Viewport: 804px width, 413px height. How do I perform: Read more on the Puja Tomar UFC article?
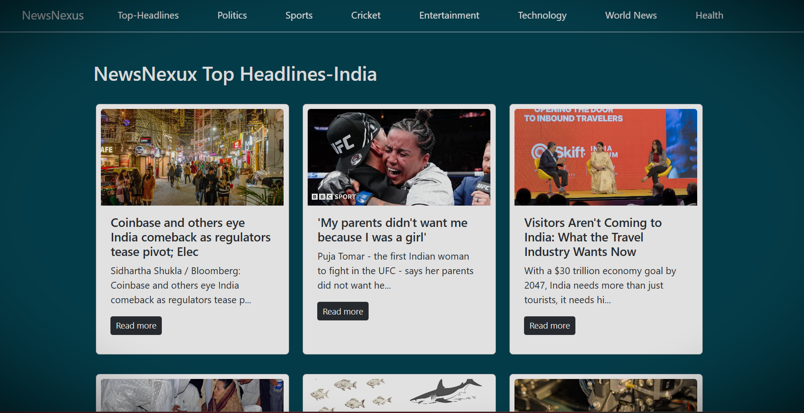[343, 311]
